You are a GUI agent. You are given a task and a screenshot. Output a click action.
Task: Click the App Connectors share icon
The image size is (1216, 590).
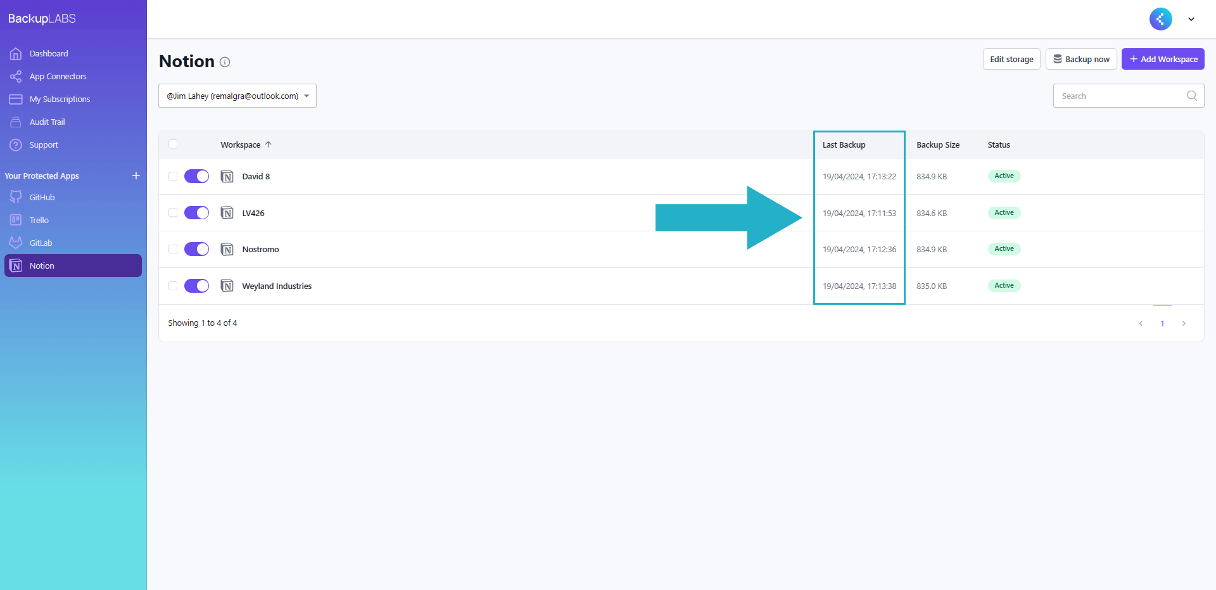pyautogui.click(x=16, y=77)
